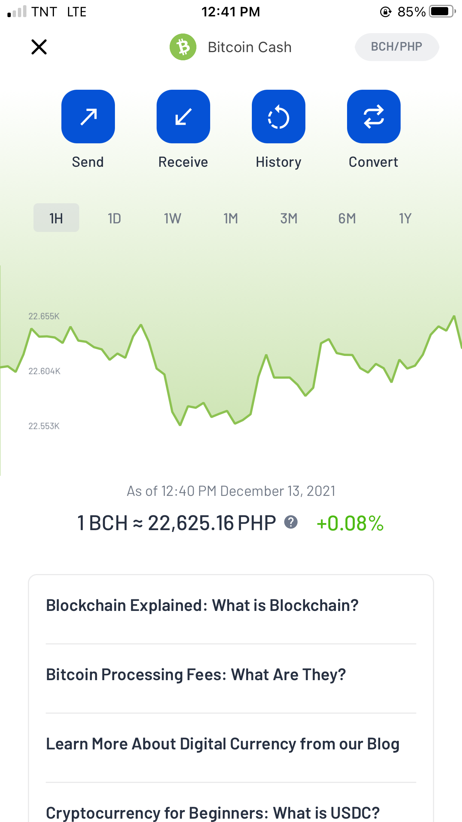Select the 1Y chart range
This screenshot has height=822, width=462.
point(405,218)
